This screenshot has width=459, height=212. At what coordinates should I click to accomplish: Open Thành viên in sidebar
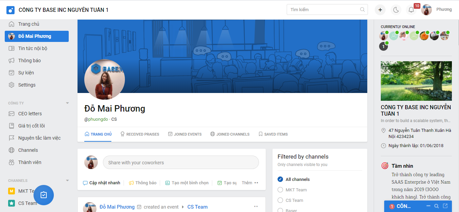click(x=30, y=162)
